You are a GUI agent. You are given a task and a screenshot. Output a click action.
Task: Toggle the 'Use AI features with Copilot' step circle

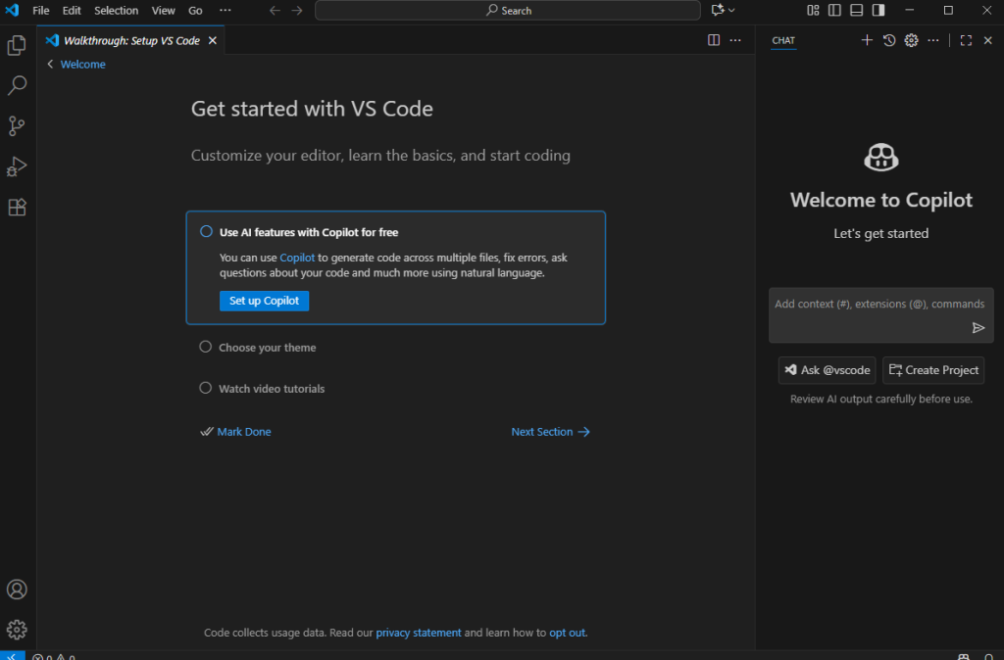(x=206, y=232)
